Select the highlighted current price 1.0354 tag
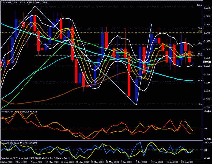 [207, 62]
